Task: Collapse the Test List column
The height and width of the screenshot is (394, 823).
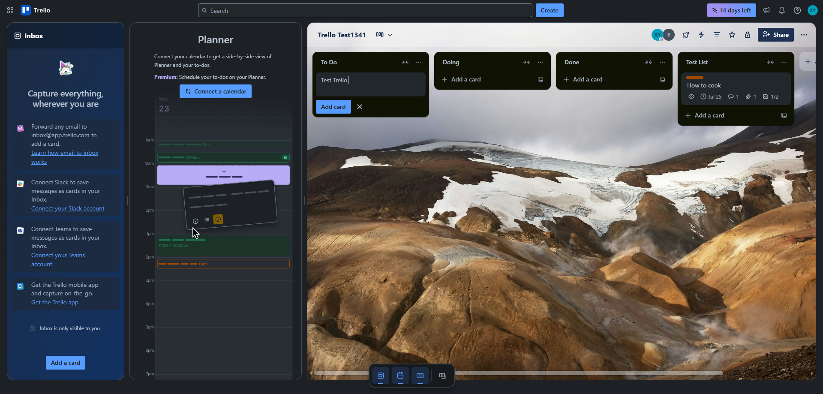Action: tap(770, 62)
